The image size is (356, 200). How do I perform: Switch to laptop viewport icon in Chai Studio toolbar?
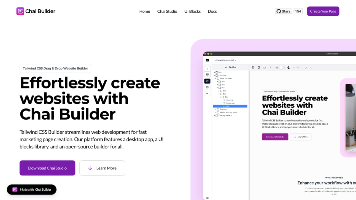(265, 67)
